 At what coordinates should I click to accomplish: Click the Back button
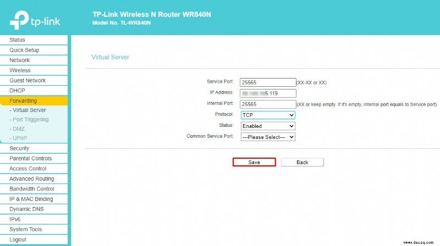[302, 162]
